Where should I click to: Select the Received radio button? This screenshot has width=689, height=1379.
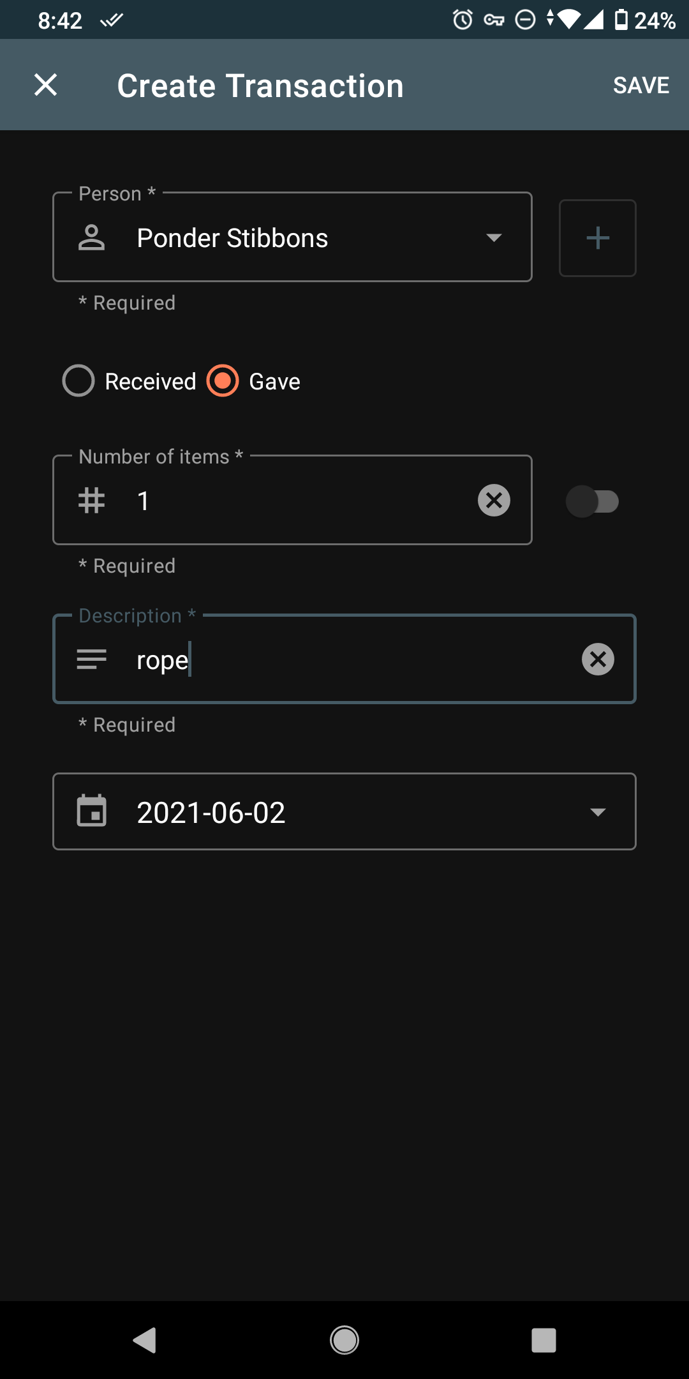[x=78, y=381]
